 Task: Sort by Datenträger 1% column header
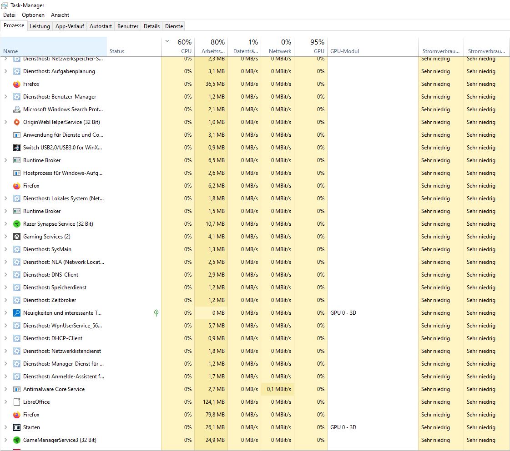tap(244, 46)
